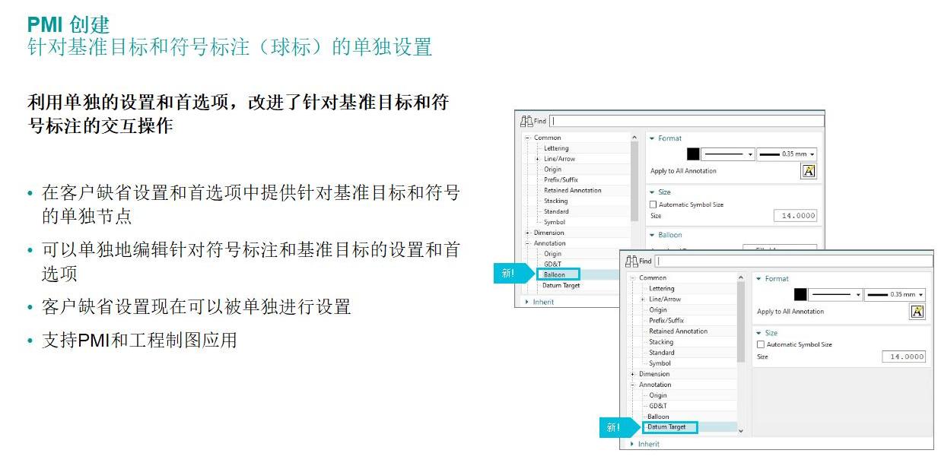Select Standard in front dialog tree
941x466 pixels.
pyautogui.click(x=662, y=353)
